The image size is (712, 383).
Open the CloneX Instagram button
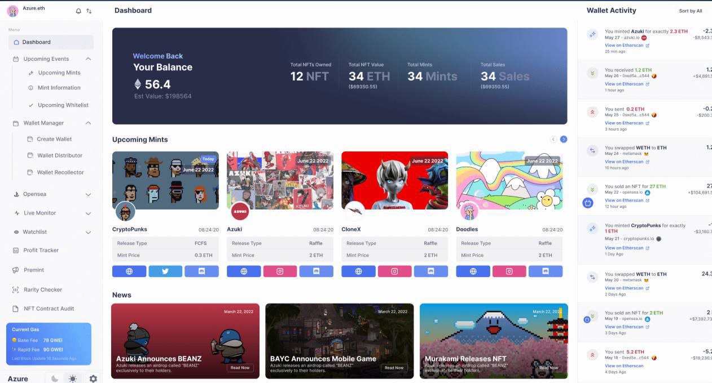coord(394,271)
